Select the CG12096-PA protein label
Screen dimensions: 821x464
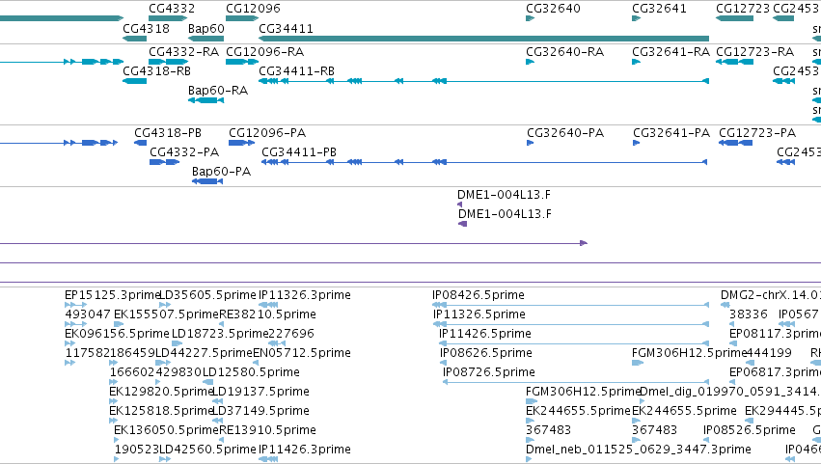(x=267, y=133)
